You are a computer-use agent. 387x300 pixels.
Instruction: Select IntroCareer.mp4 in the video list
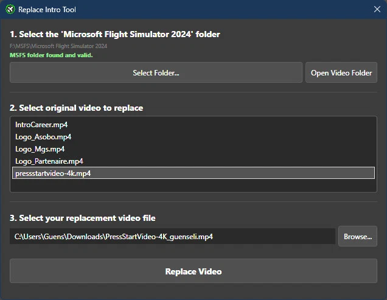pyautogui.click(x=193, y=125)
